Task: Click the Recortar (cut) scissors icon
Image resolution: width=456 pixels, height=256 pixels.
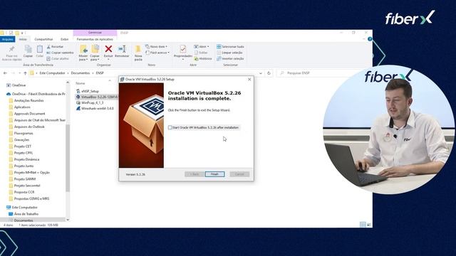Action: [x=48, y=46]
